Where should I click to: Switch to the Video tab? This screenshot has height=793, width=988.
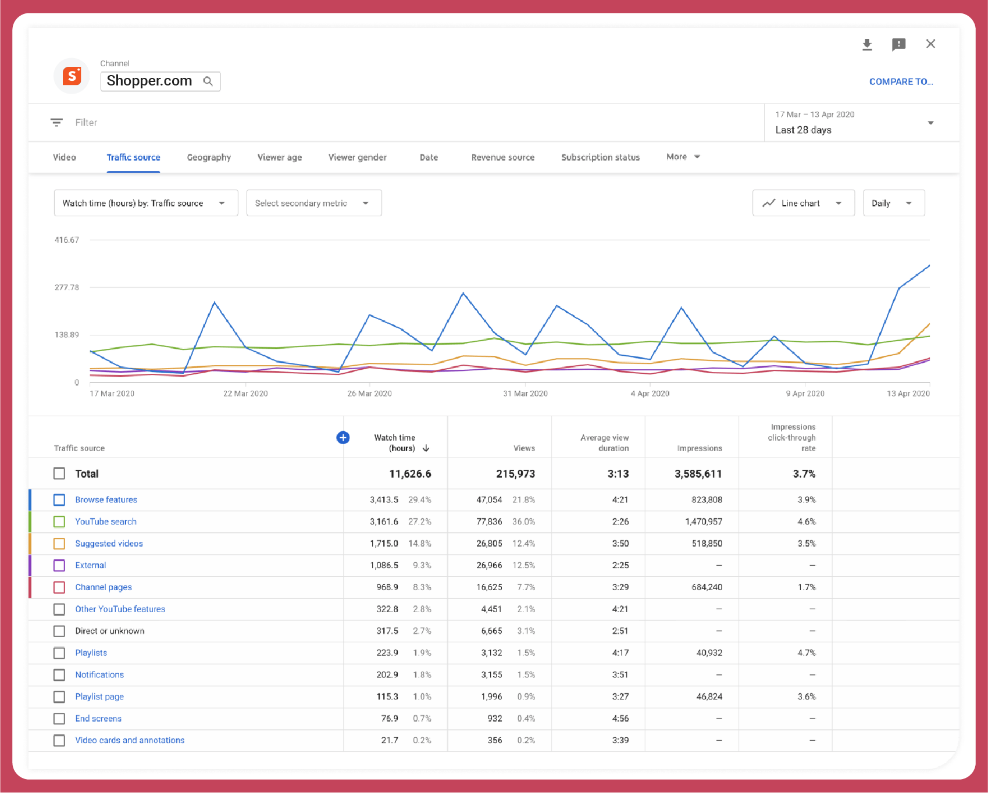(65, 157)
